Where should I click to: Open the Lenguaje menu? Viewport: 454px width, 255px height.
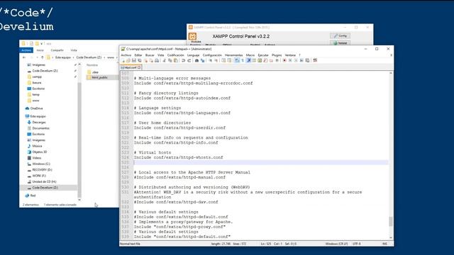(x=193, y=55)
